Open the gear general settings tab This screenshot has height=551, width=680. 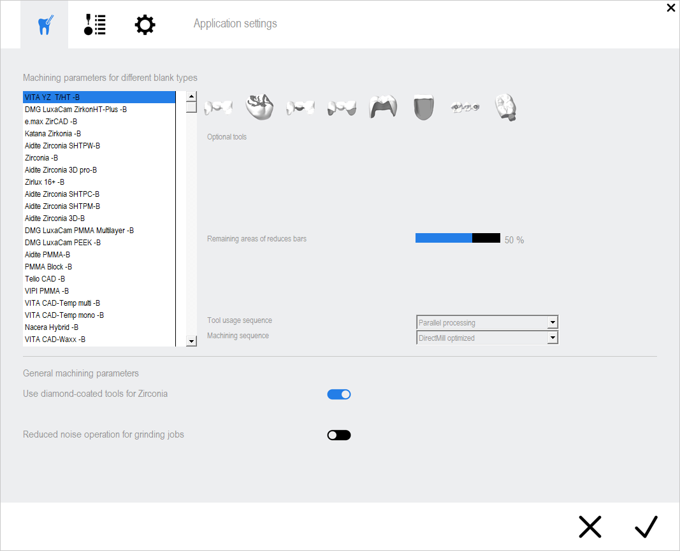[145, 25]
